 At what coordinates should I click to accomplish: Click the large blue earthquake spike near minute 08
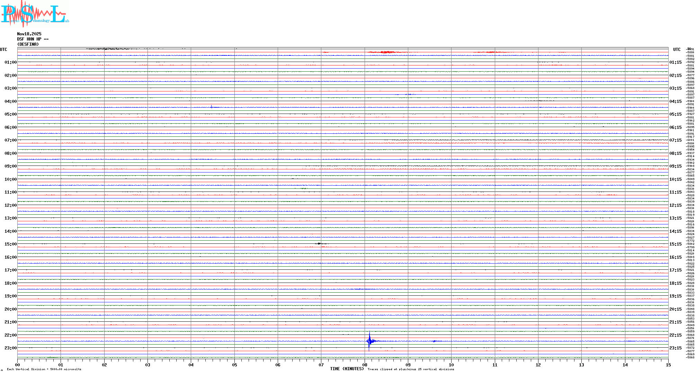(x=369, y=341)
